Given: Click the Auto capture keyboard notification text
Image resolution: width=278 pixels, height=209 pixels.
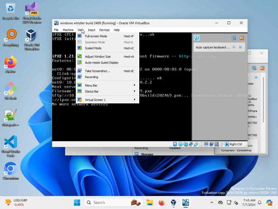Looking at the screenshot, I should tap(213, 47).
